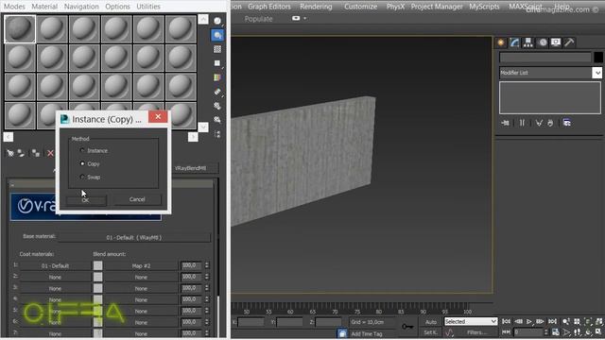Open the Hierarchy tab in command panel
The height and width of the screenshot is (340, 605).
(527, 42)
